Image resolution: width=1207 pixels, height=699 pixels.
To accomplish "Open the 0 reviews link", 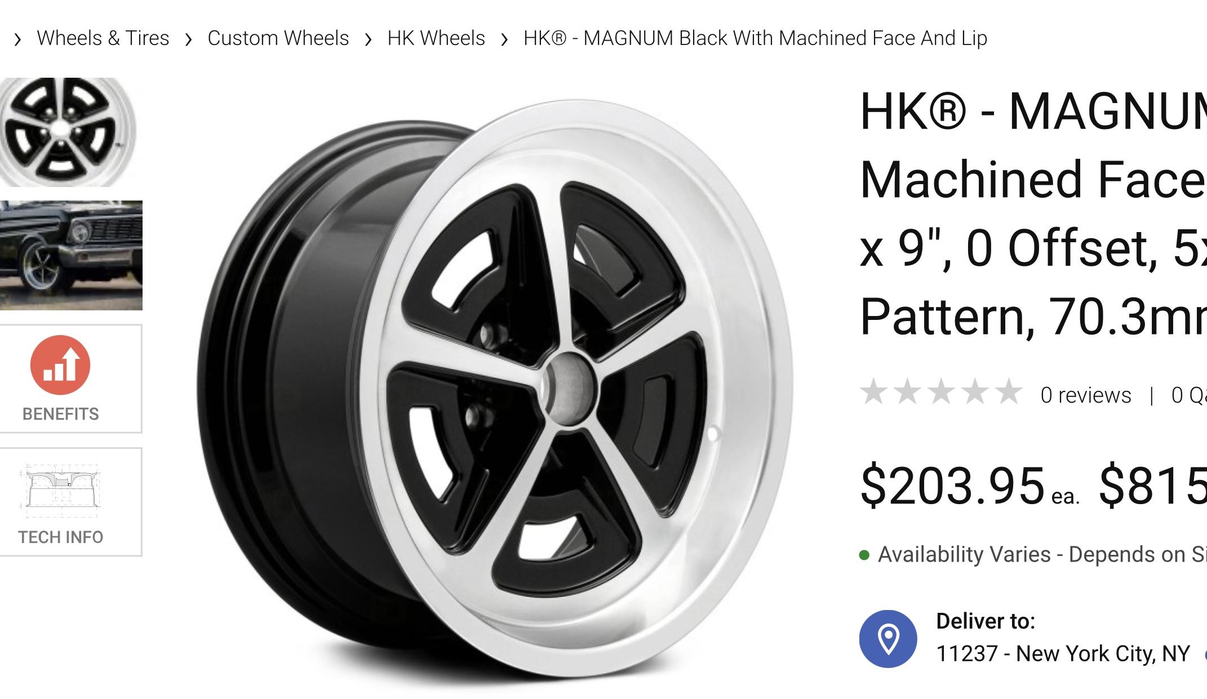I will [x=1086, y=395].
